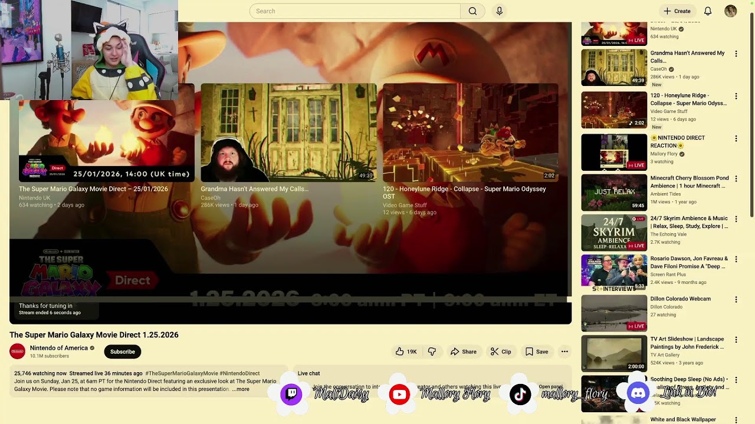The width and height of the screenshot is (755, 424).
Task: Open options menu for 24/7 Skyrim Ambience
Action: (736, 219)
